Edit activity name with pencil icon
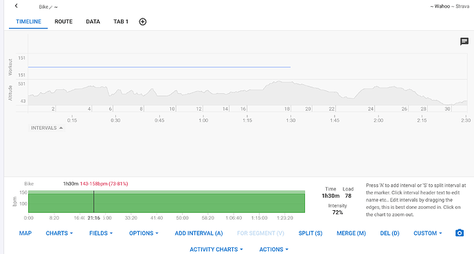474x254 pixels. coord(50,7)
